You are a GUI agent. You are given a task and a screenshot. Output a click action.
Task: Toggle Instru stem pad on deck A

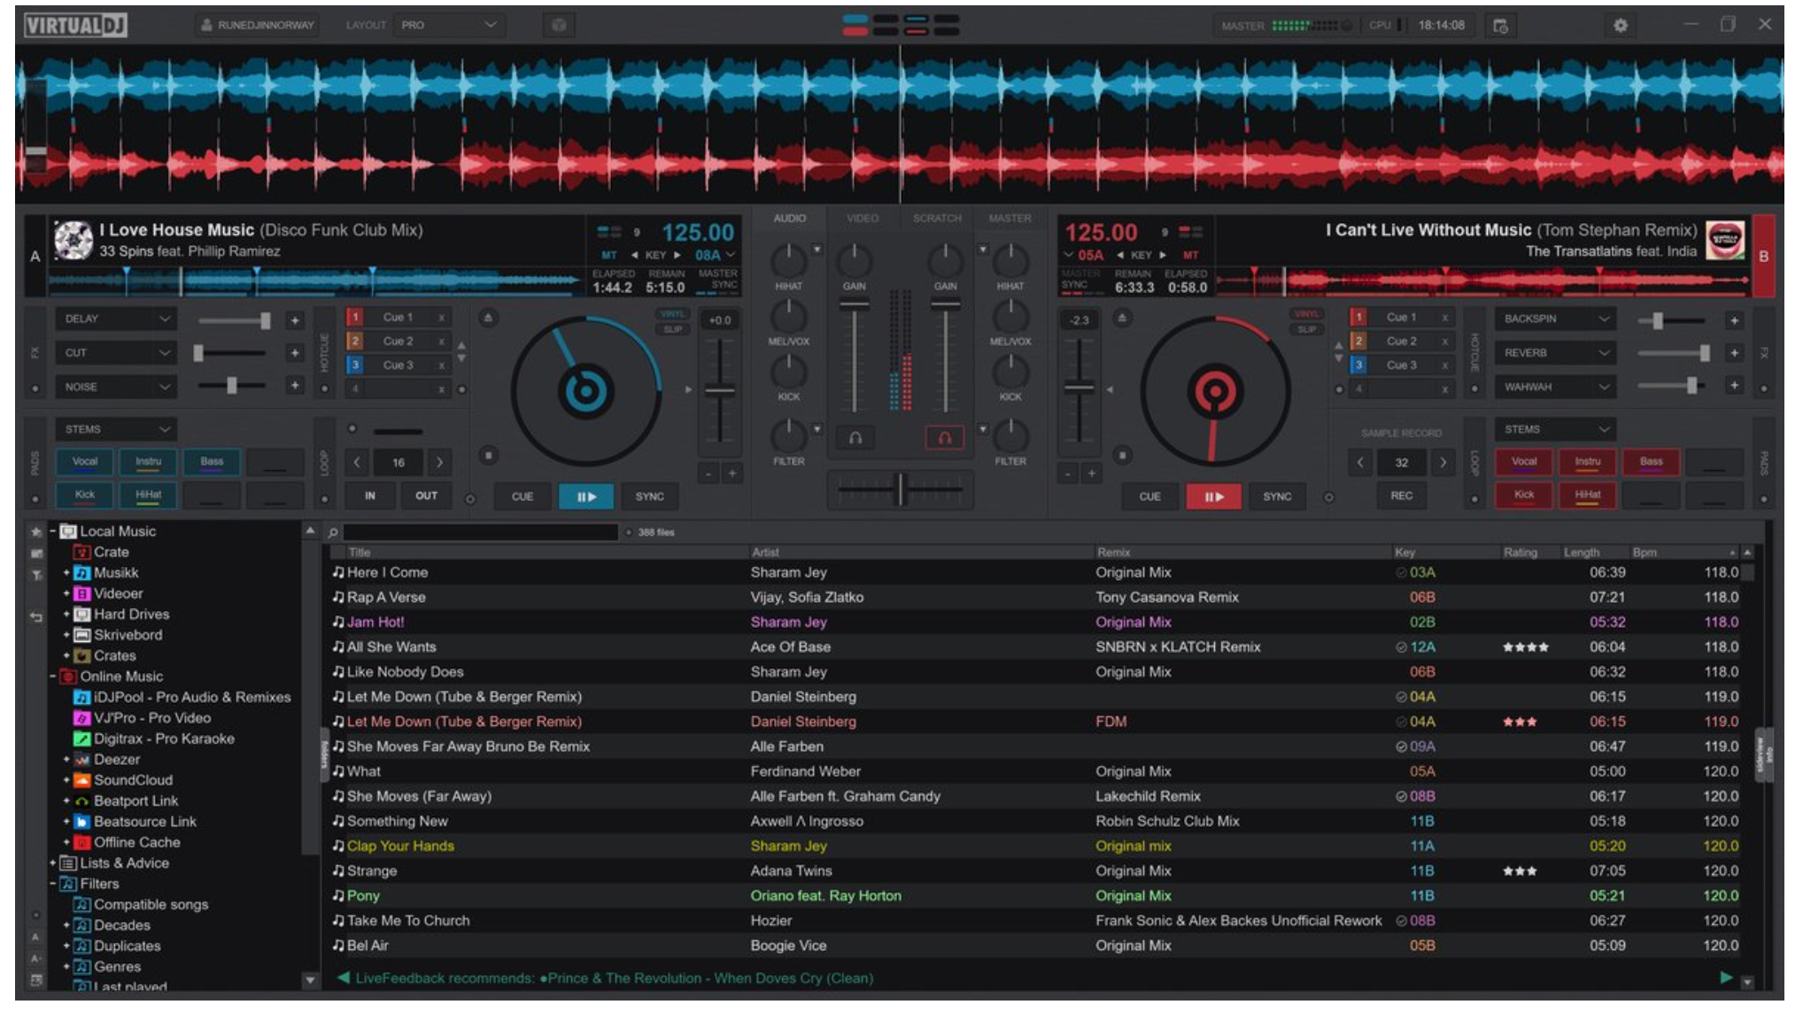(148, 462)
